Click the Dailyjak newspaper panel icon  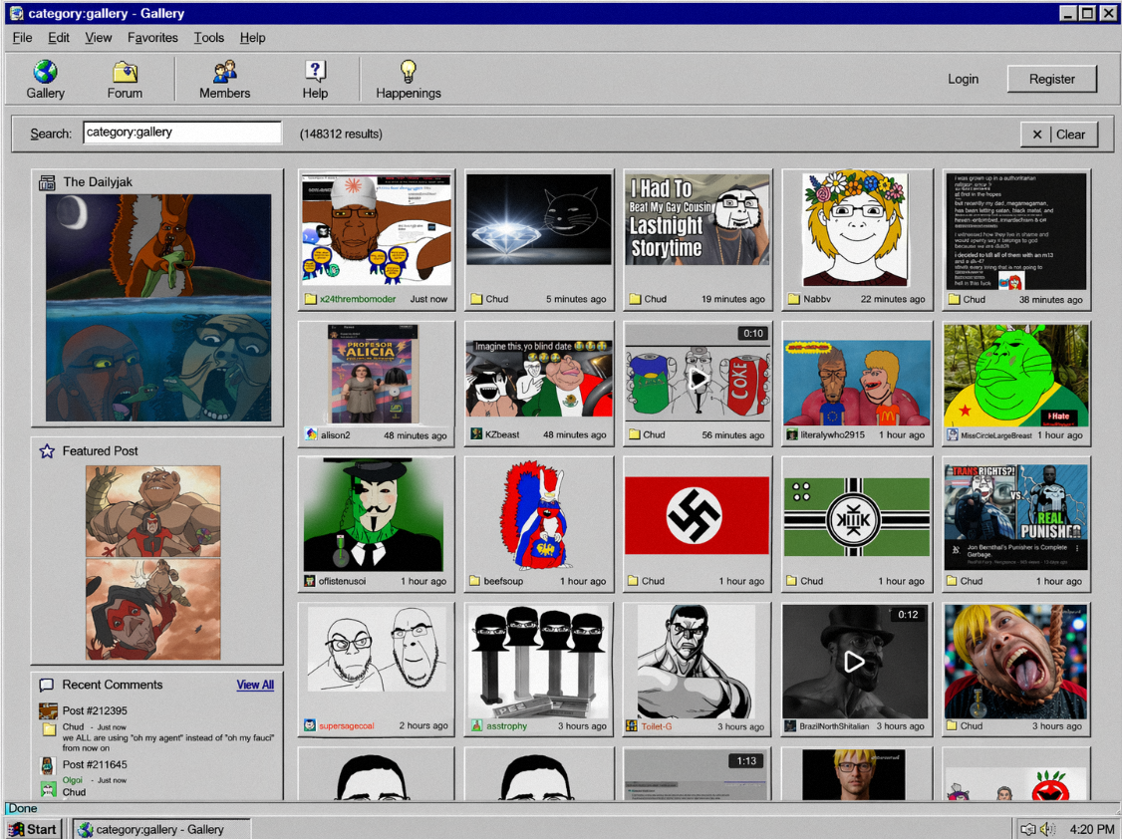pyautogui.click(x=47, y=182)
